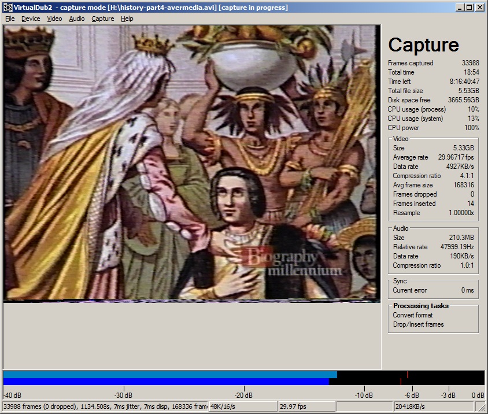Image resolution: width=488 pixels, height=414 pixels.
Task: Click the Convert format processing task
Action: [x=413, y=315]
